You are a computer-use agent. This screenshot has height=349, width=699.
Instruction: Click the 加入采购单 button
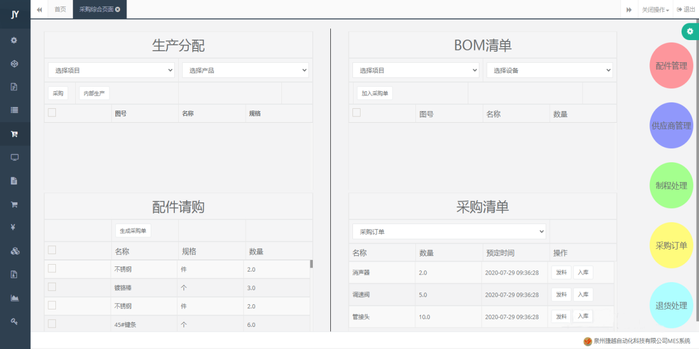point(375,93)
